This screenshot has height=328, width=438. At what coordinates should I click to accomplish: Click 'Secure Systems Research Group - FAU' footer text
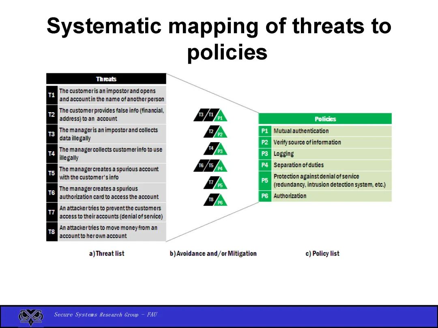pyautogui.click(x=105, y=315)
